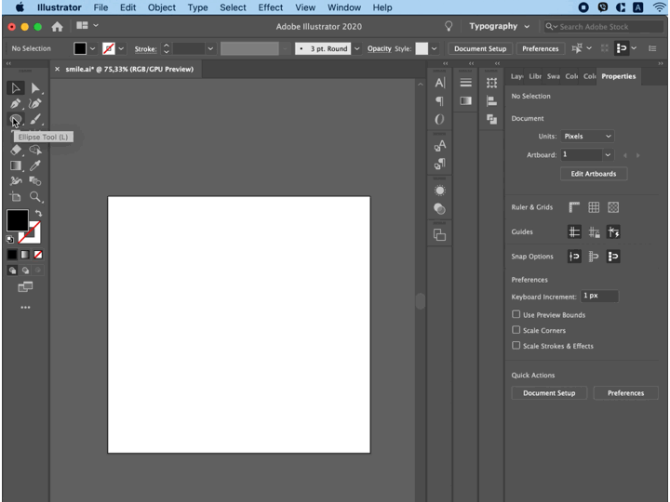Toggle Smart Guides button
The image size is (670, 502).
(613, 232)
